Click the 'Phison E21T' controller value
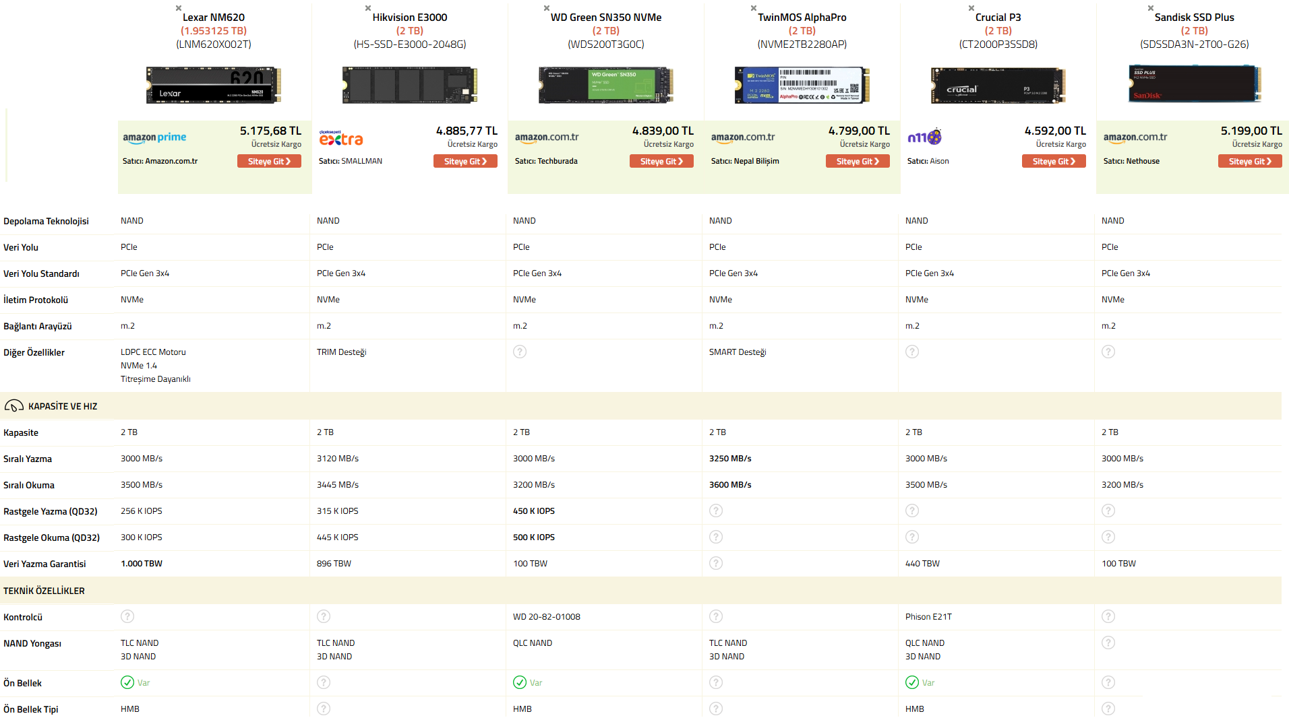 (928, 617)
